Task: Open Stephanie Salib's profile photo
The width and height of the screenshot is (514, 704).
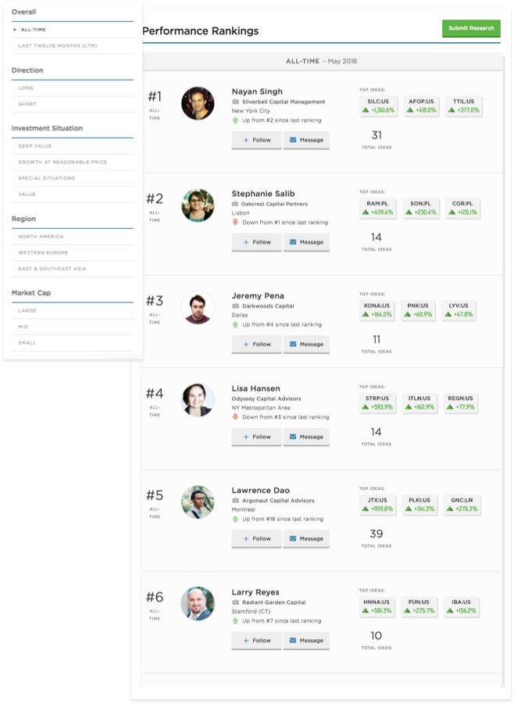Action: tap(198, 205)
